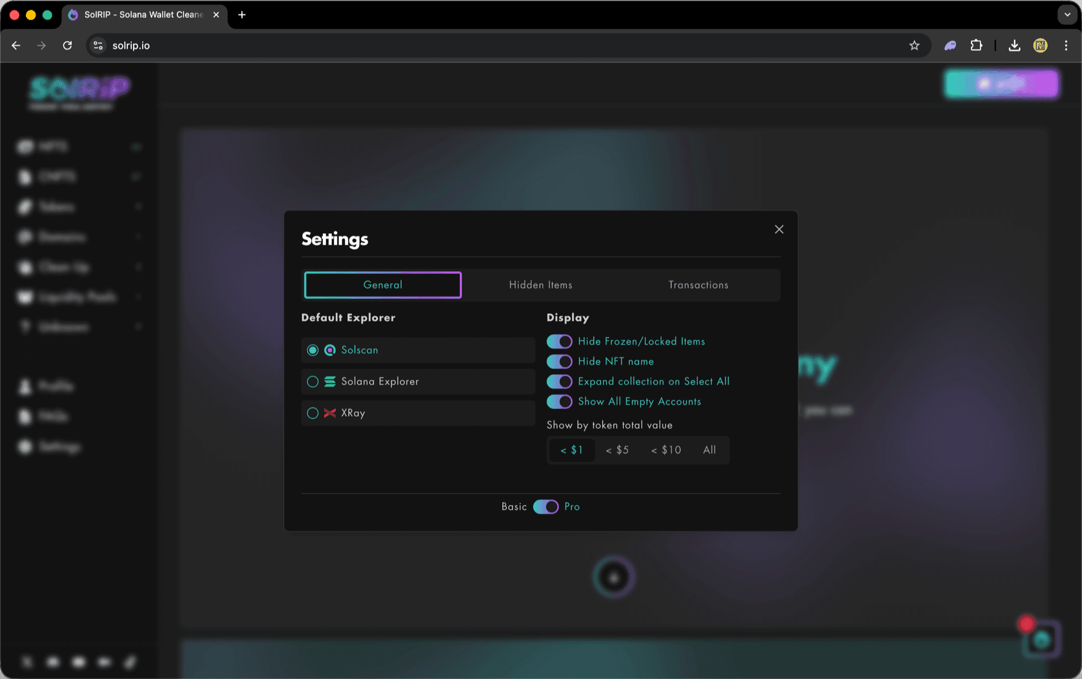Close the Settings dialog with the X
This screenshot has width=1082, height=679.
pyautogui.click(x=779, y=229)
